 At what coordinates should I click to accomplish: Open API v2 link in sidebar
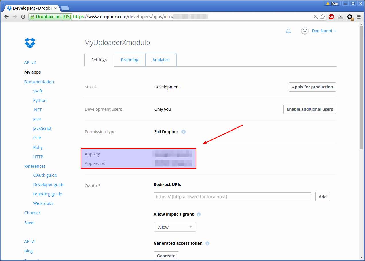pyautogui.click(x=30, y=62)
